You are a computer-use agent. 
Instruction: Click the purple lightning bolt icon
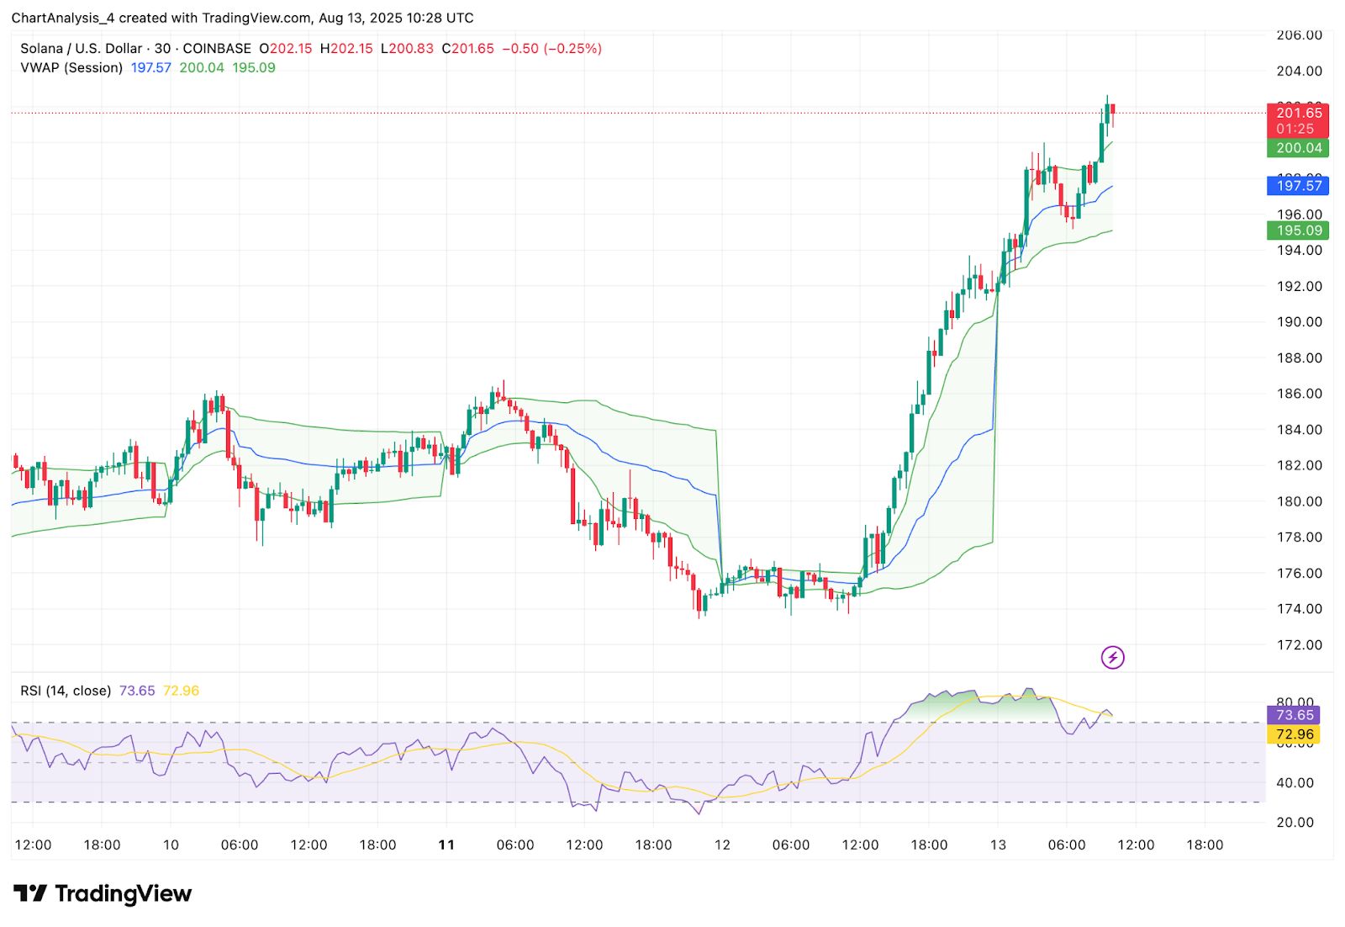(1113, 657)
